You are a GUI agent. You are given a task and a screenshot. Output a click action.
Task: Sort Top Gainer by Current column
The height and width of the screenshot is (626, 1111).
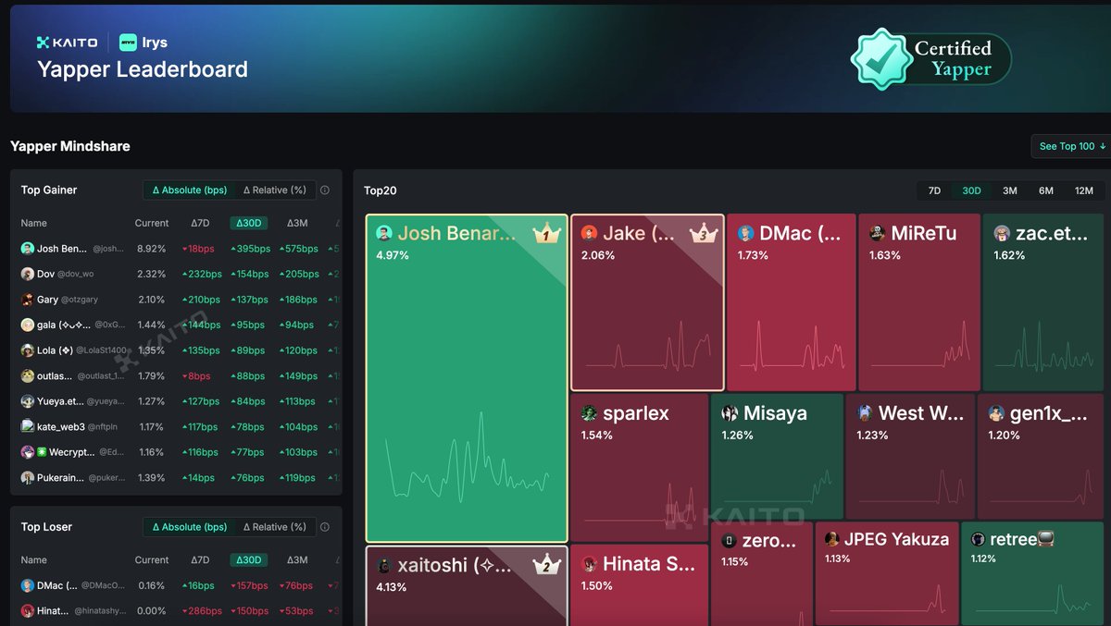pyautogui.click(x=152, y=223)
